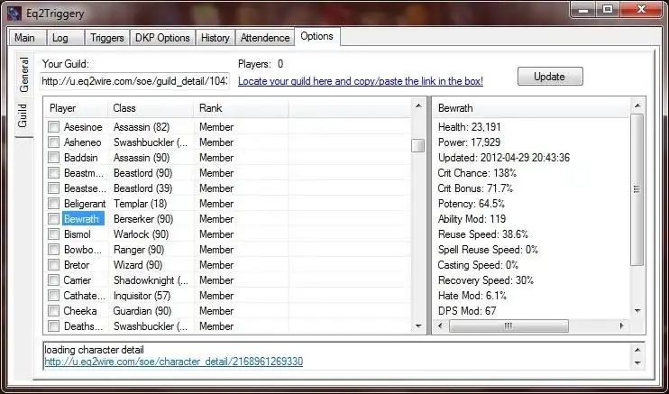Viewport: 669px width, 394px height.
Task: Select the General vertical side tab
Action: point(23,74)
